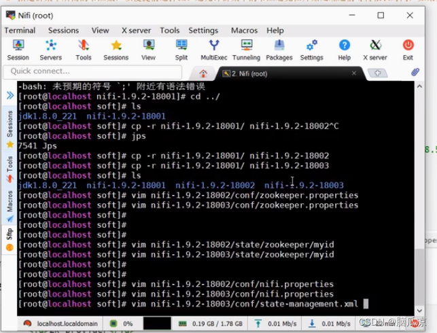Click the Servers toolbar icon

pyautogui.click(x=51, y=50)
